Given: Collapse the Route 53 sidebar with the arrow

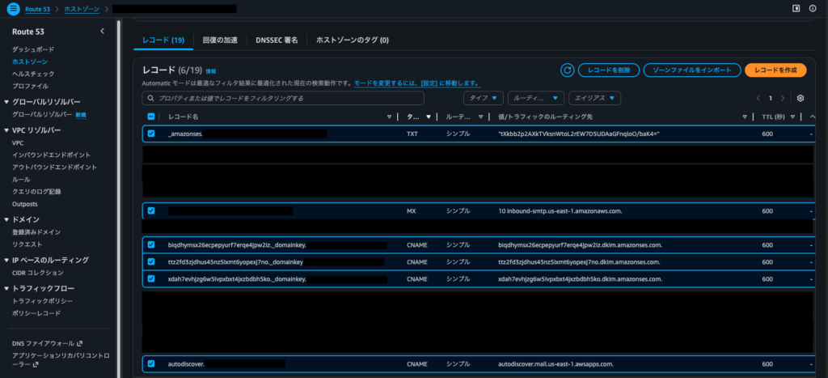Looking at the screenshot, I should [x=102, y=31].
